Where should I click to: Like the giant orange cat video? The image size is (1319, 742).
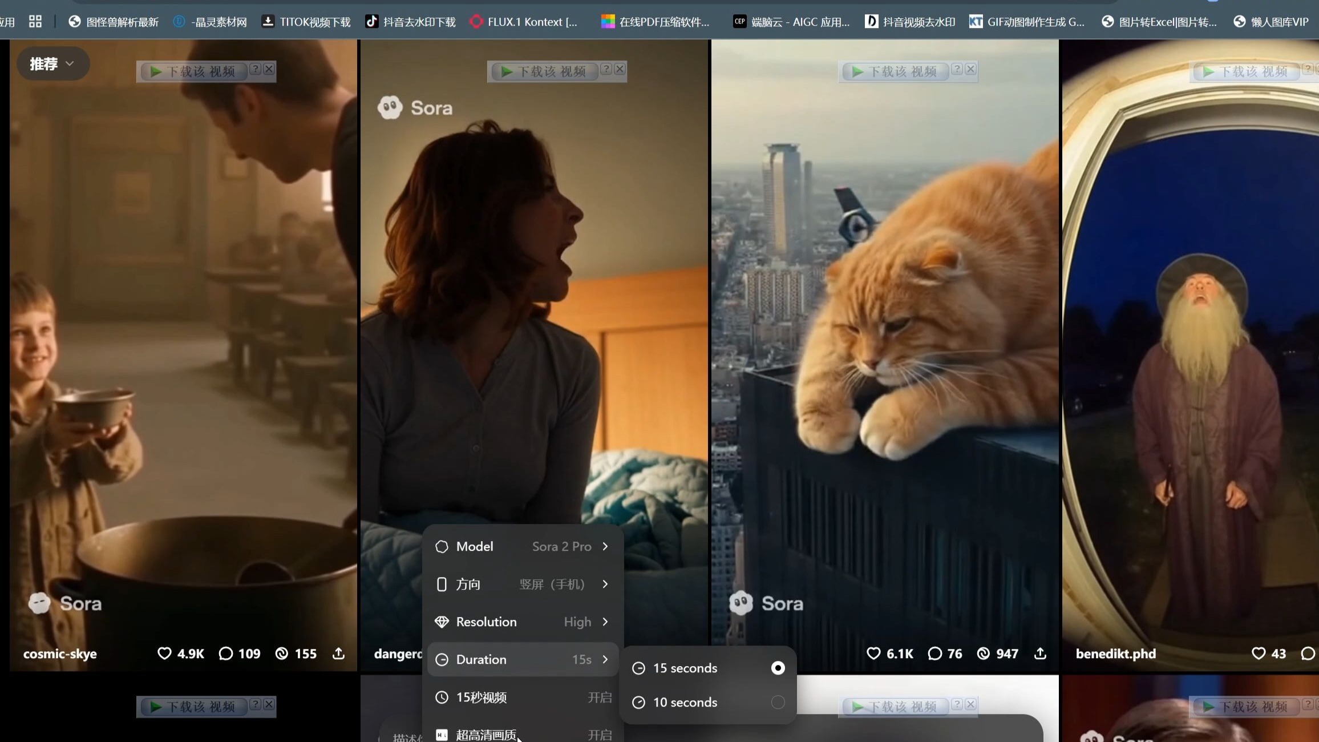pyautogui.click(x=873, y=654)
